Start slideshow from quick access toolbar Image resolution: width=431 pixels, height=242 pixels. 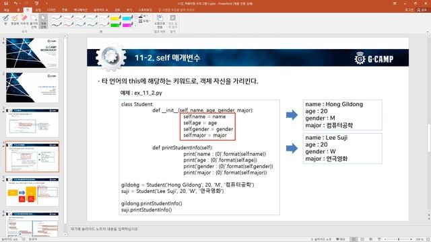37,3
